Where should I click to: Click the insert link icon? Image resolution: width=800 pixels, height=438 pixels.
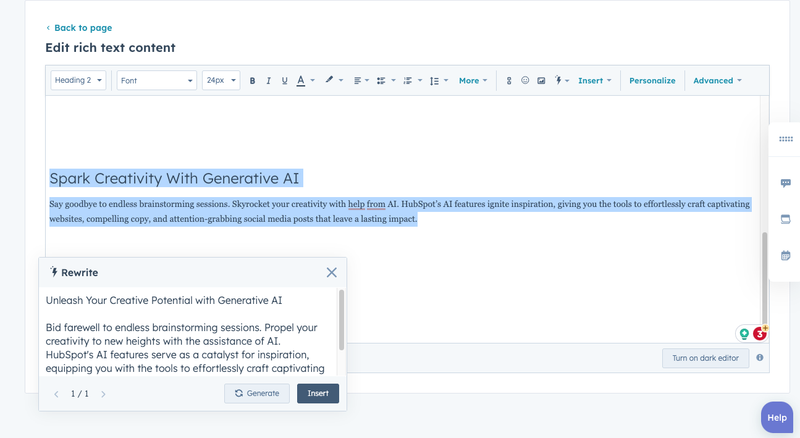[509, 81]
